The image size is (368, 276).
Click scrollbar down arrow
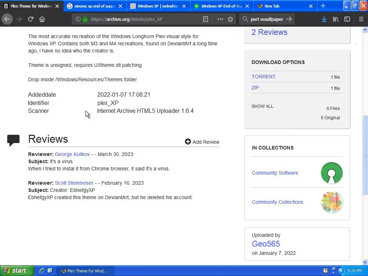(x=365, y=262)
